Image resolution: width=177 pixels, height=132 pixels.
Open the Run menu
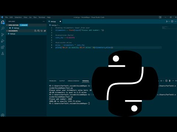[35, 17]
